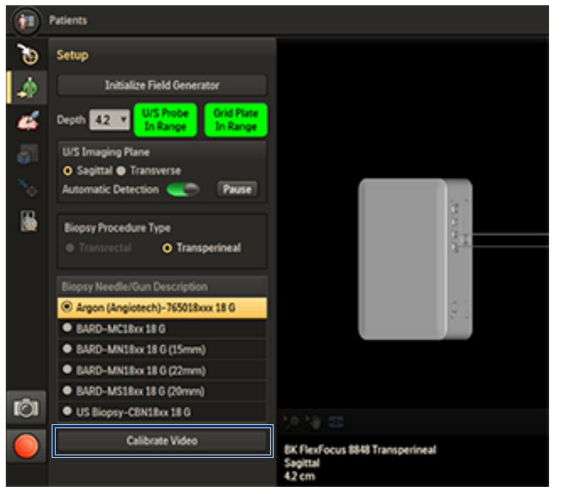Open the Depth dropdown

pyautogui.click(x=110, y=119)
